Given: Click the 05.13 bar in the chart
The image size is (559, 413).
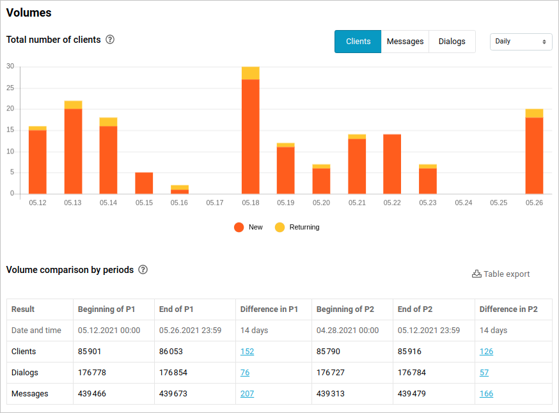Looking at the screenshot, I should point(74,150).
